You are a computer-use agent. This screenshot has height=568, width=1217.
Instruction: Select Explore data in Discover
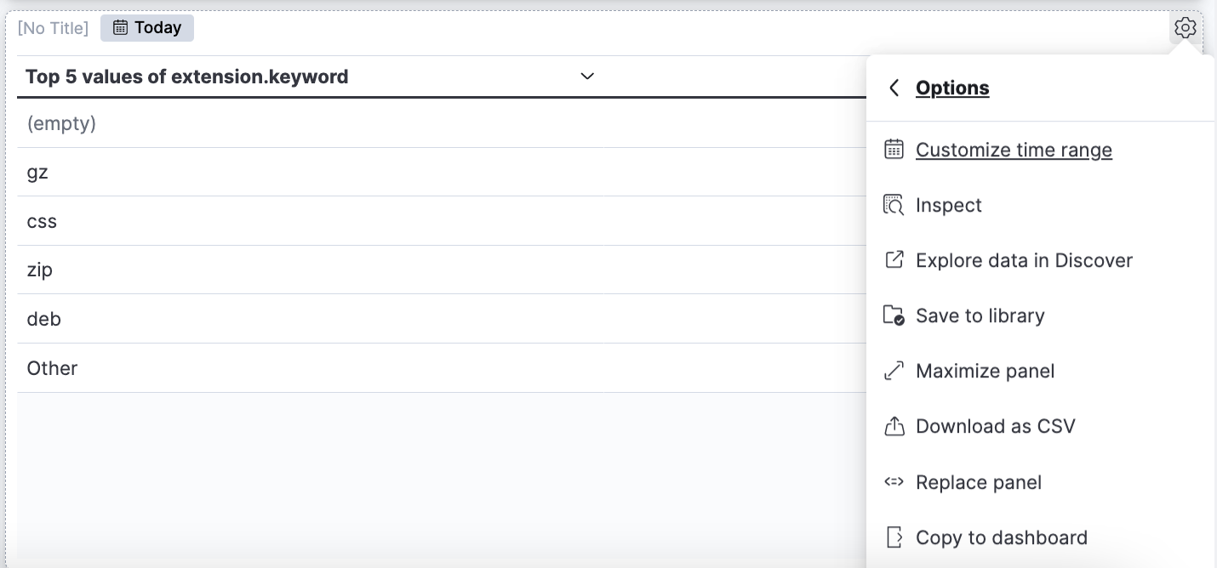tap(1024, 260)
